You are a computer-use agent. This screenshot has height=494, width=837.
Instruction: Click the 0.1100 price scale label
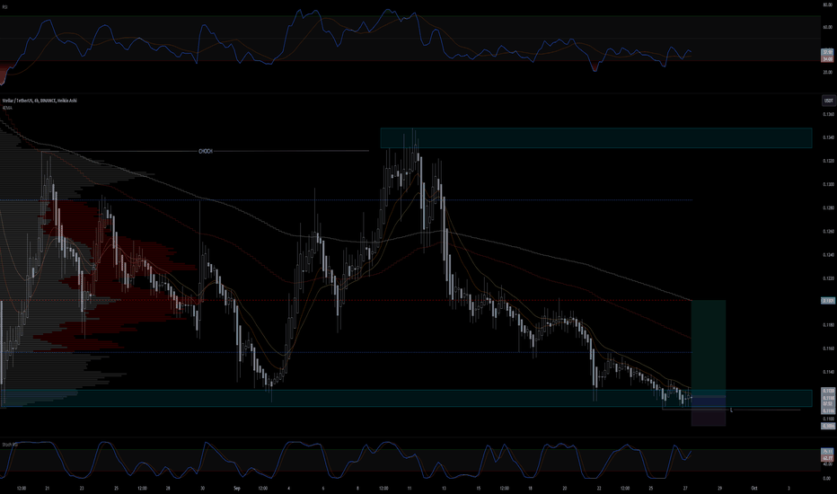coord(829,419)
